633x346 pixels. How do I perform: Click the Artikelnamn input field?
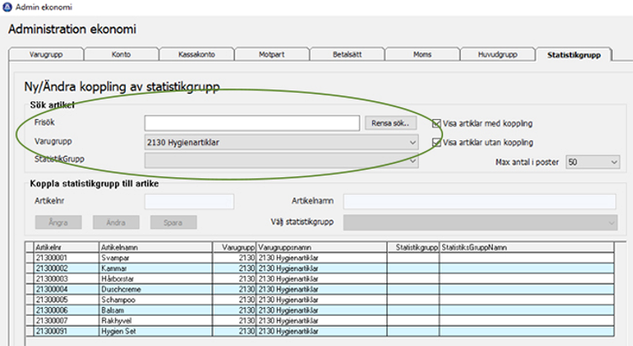(479, 202)
